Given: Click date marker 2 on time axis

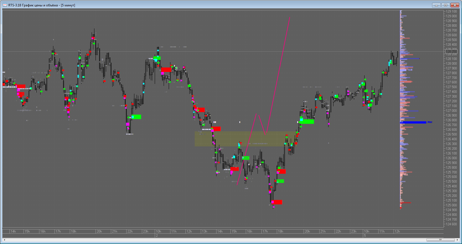Looking at the screenshot, I should (x=157, y=236).
